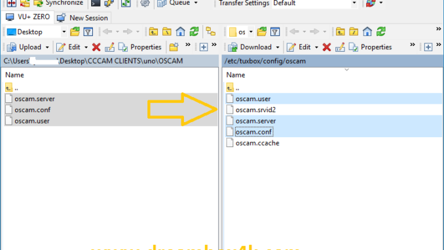Select local oscam.conf file

pos(32,110)
